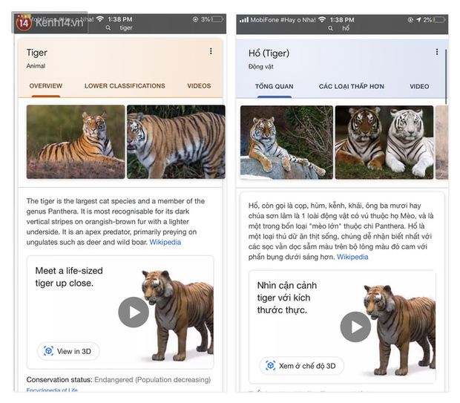Click the search magnifier icon beside 'tiger'

pyautogui.click(x=108, y=27)
